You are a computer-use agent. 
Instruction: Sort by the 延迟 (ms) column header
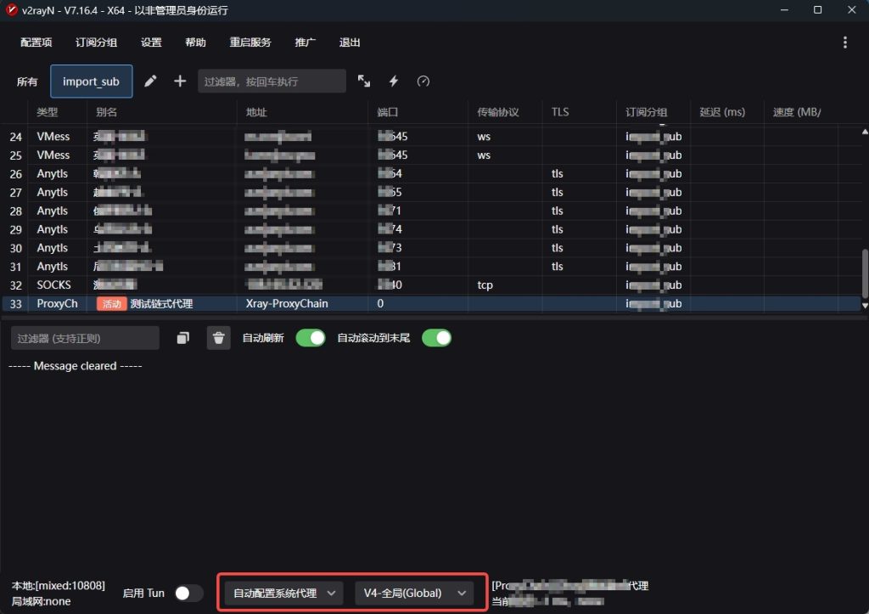(722, 112)
